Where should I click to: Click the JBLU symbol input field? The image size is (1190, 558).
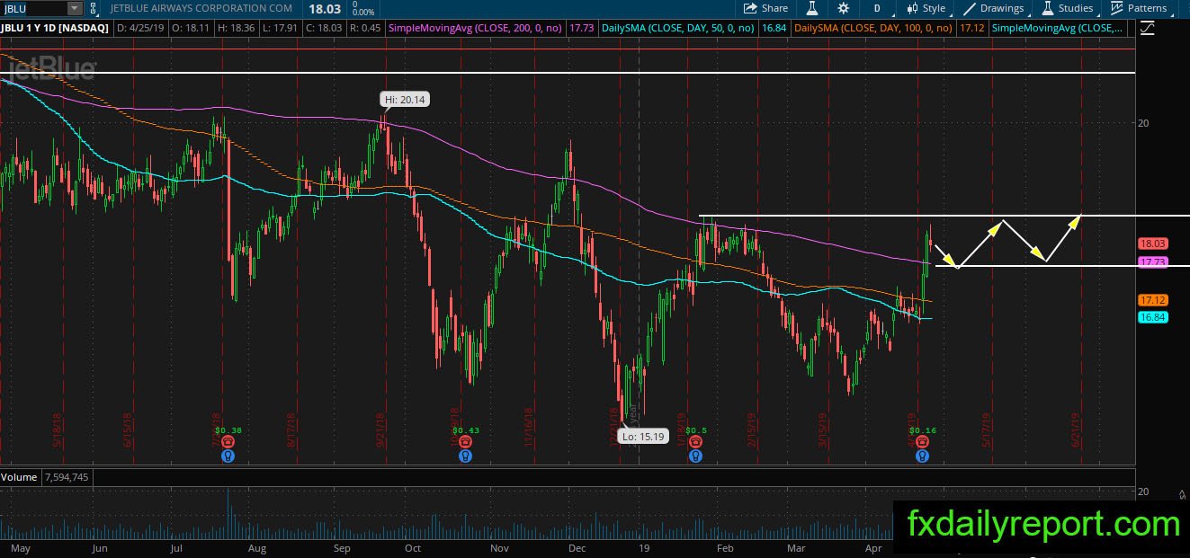(x=33, y=8)
